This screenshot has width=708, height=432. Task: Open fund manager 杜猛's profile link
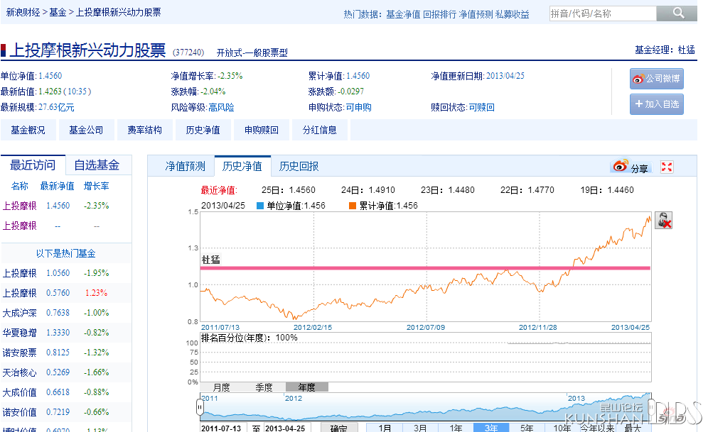(x=687, y=50)
